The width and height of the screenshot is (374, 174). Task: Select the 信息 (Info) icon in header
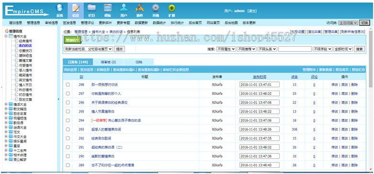pyautogui.click(x=76, y=10)
